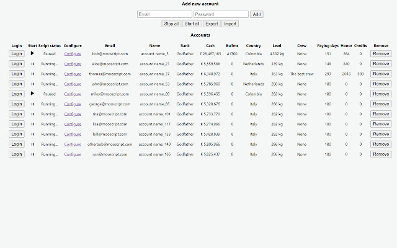Pause the script for ron@mooscript.com
Screen dimensions: 397x248
(x=32, y=154)
